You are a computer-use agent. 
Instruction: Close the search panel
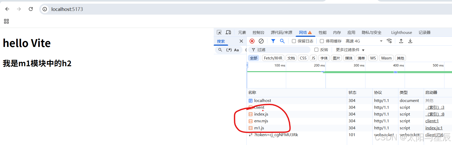click(x=241, y=41)
